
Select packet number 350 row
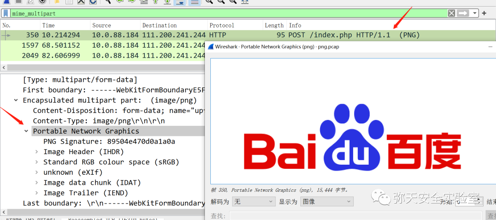(248, 35)
